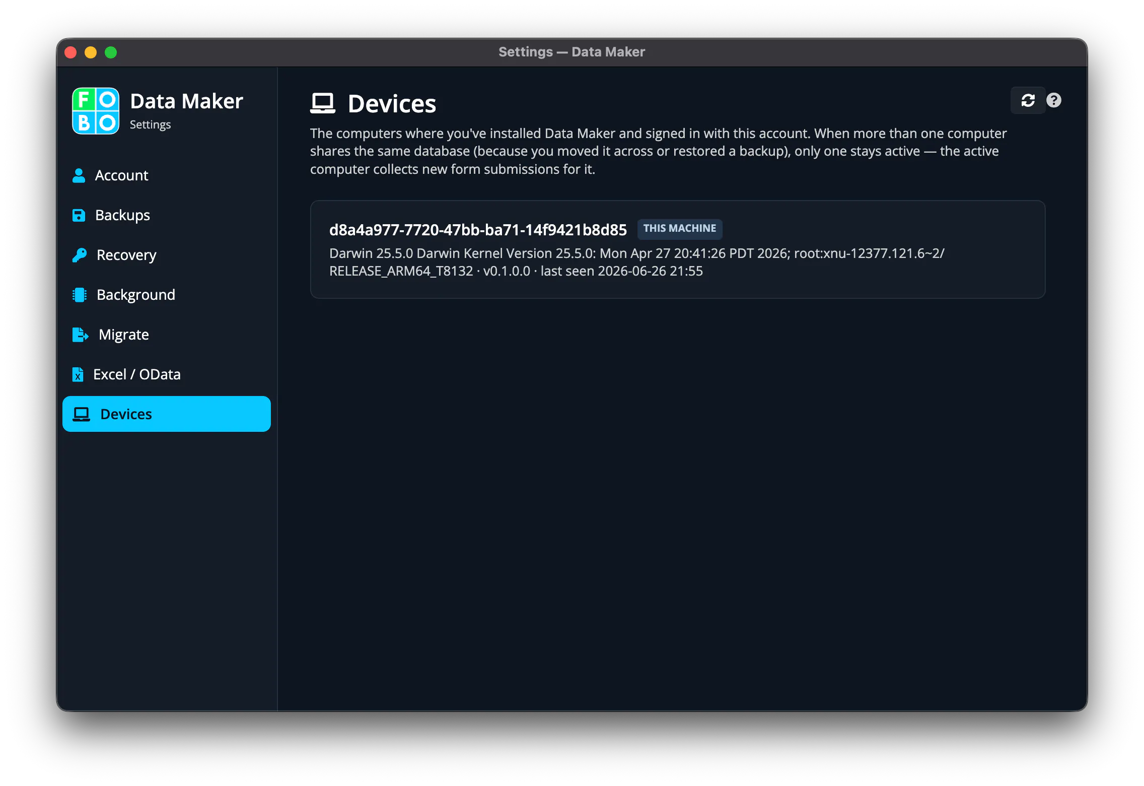Select the Devices sidebar label

[126, 414]
